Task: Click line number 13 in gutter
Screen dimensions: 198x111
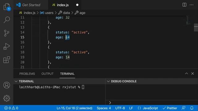Action: 22,27
